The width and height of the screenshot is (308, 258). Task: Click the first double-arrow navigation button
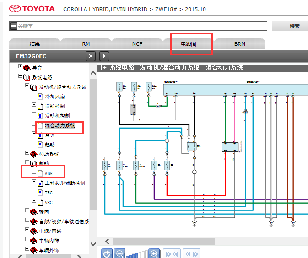[172, 254]
